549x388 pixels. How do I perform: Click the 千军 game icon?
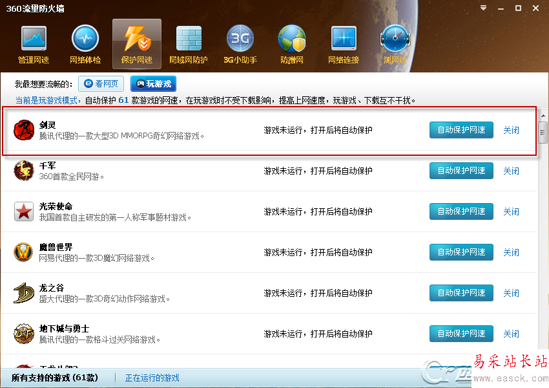[x=24, y=171]
